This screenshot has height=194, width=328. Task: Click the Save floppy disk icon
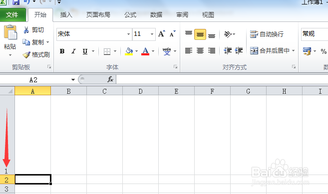tap(16, 2)
